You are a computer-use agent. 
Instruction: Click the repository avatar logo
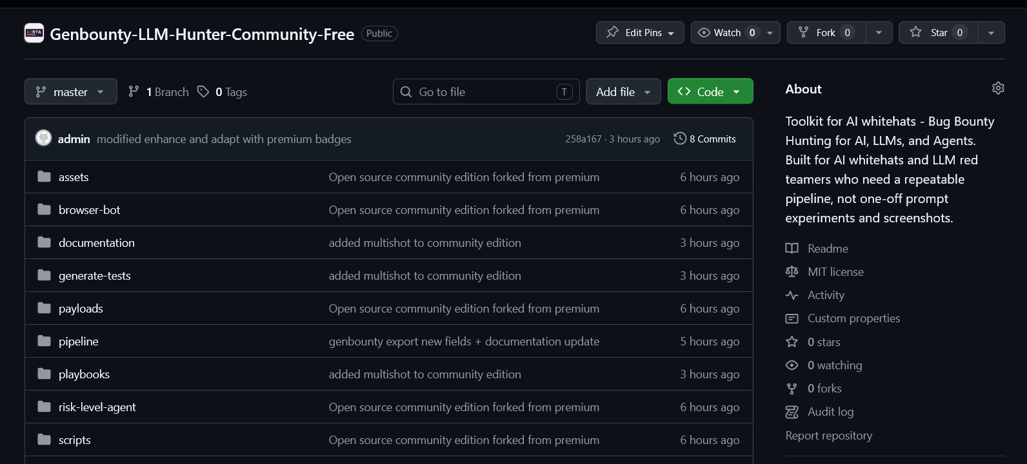(34, 33)
